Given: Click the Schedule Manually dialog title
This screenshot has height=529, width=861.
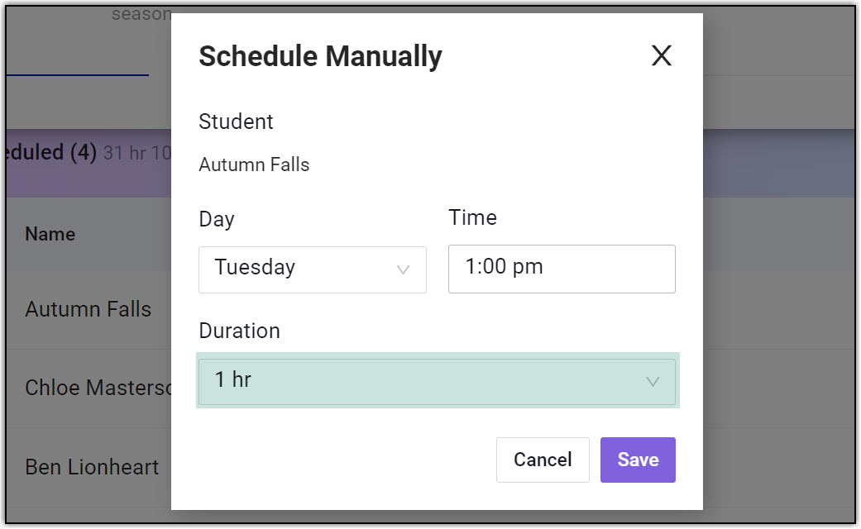Looking at the screenshot, I should tap(320, 56).
